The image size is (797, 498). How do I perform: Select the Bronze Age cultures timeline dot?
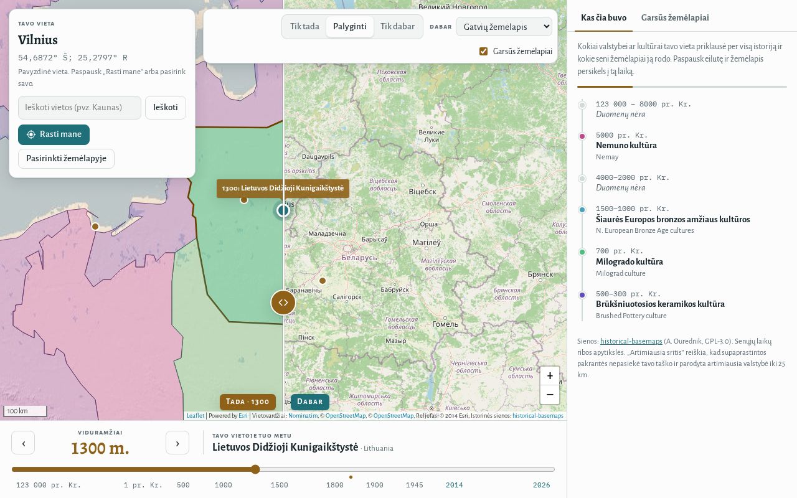[582, 210]
